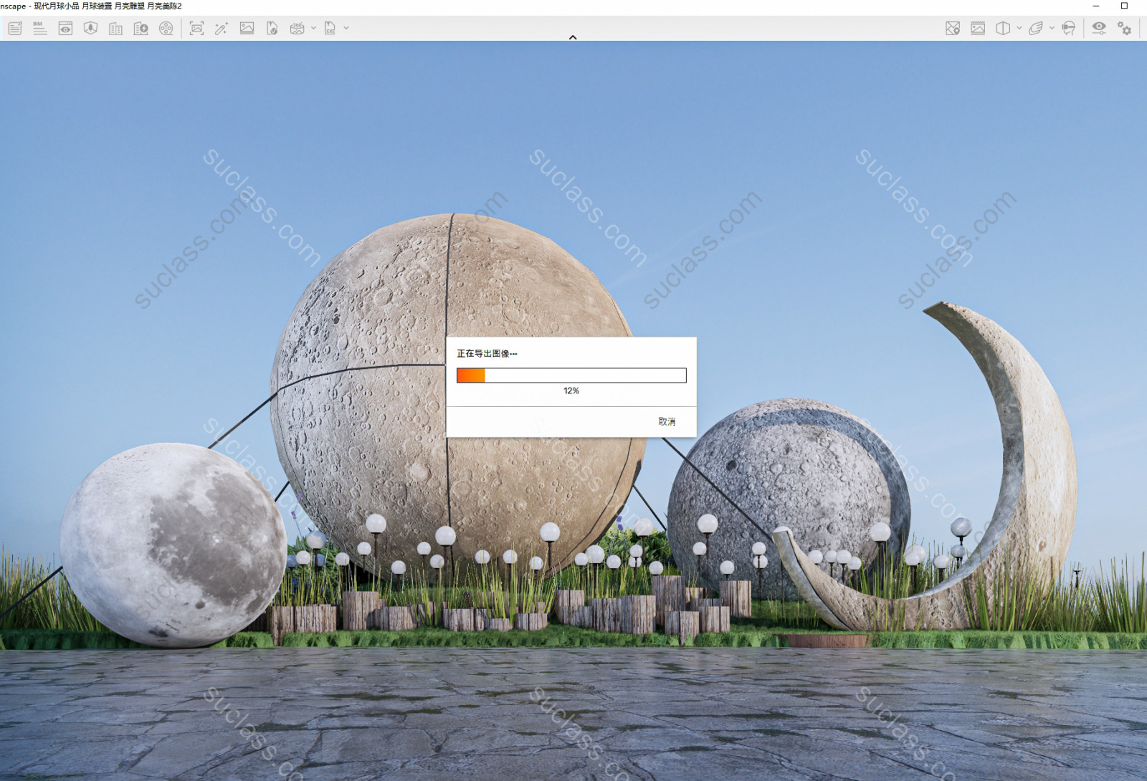The width and height of the screenshot is (1147, 781).
Task: Open the collaborative annotations panel
Action: [x=15, y=29]
